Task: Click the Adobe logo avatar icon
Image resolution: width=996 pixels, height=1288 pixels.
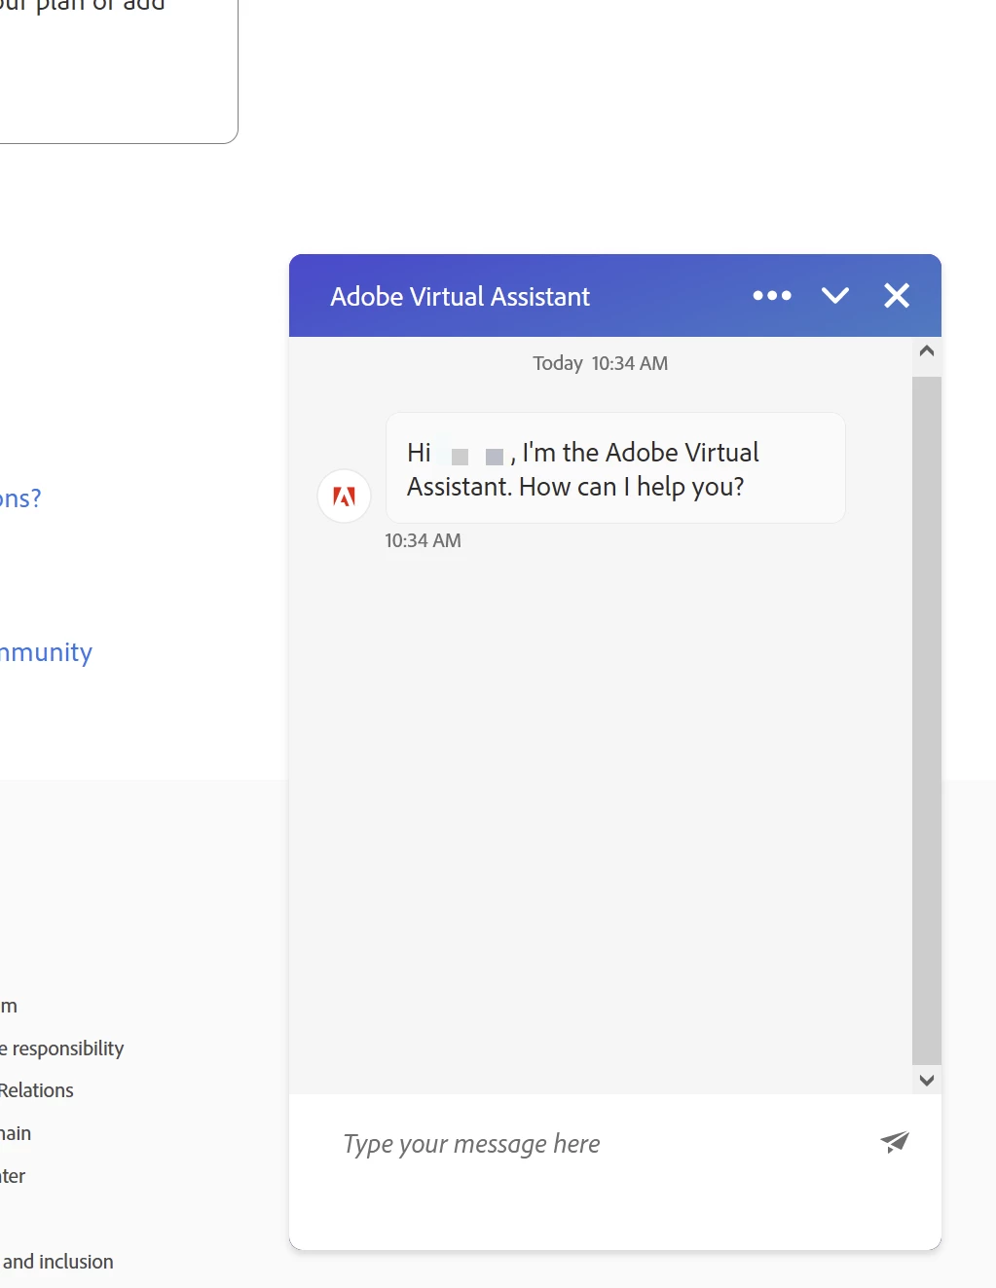Action: (345, 497)
